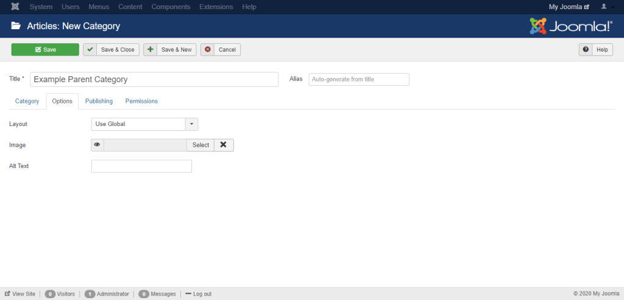Switch to the Publishing tab

(99, 101)
